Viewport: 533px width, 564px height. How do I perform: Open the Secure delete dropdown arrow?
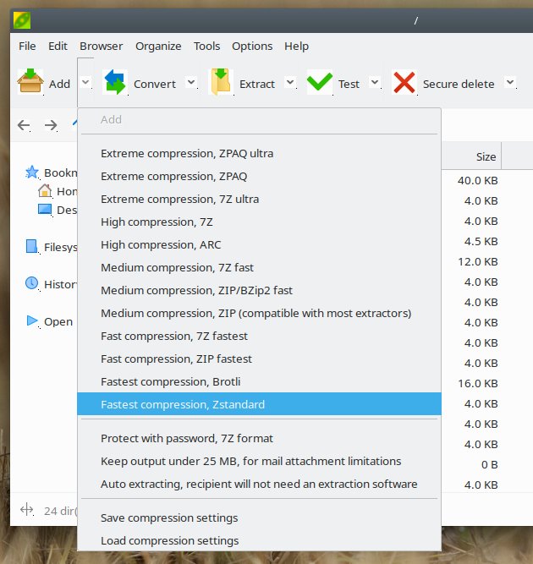coord(510,82)
